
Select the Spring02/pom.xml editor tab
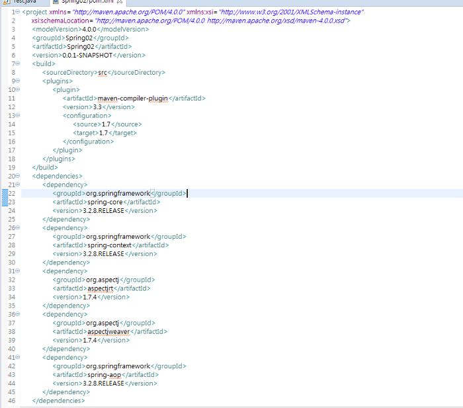tap(87, 2)
